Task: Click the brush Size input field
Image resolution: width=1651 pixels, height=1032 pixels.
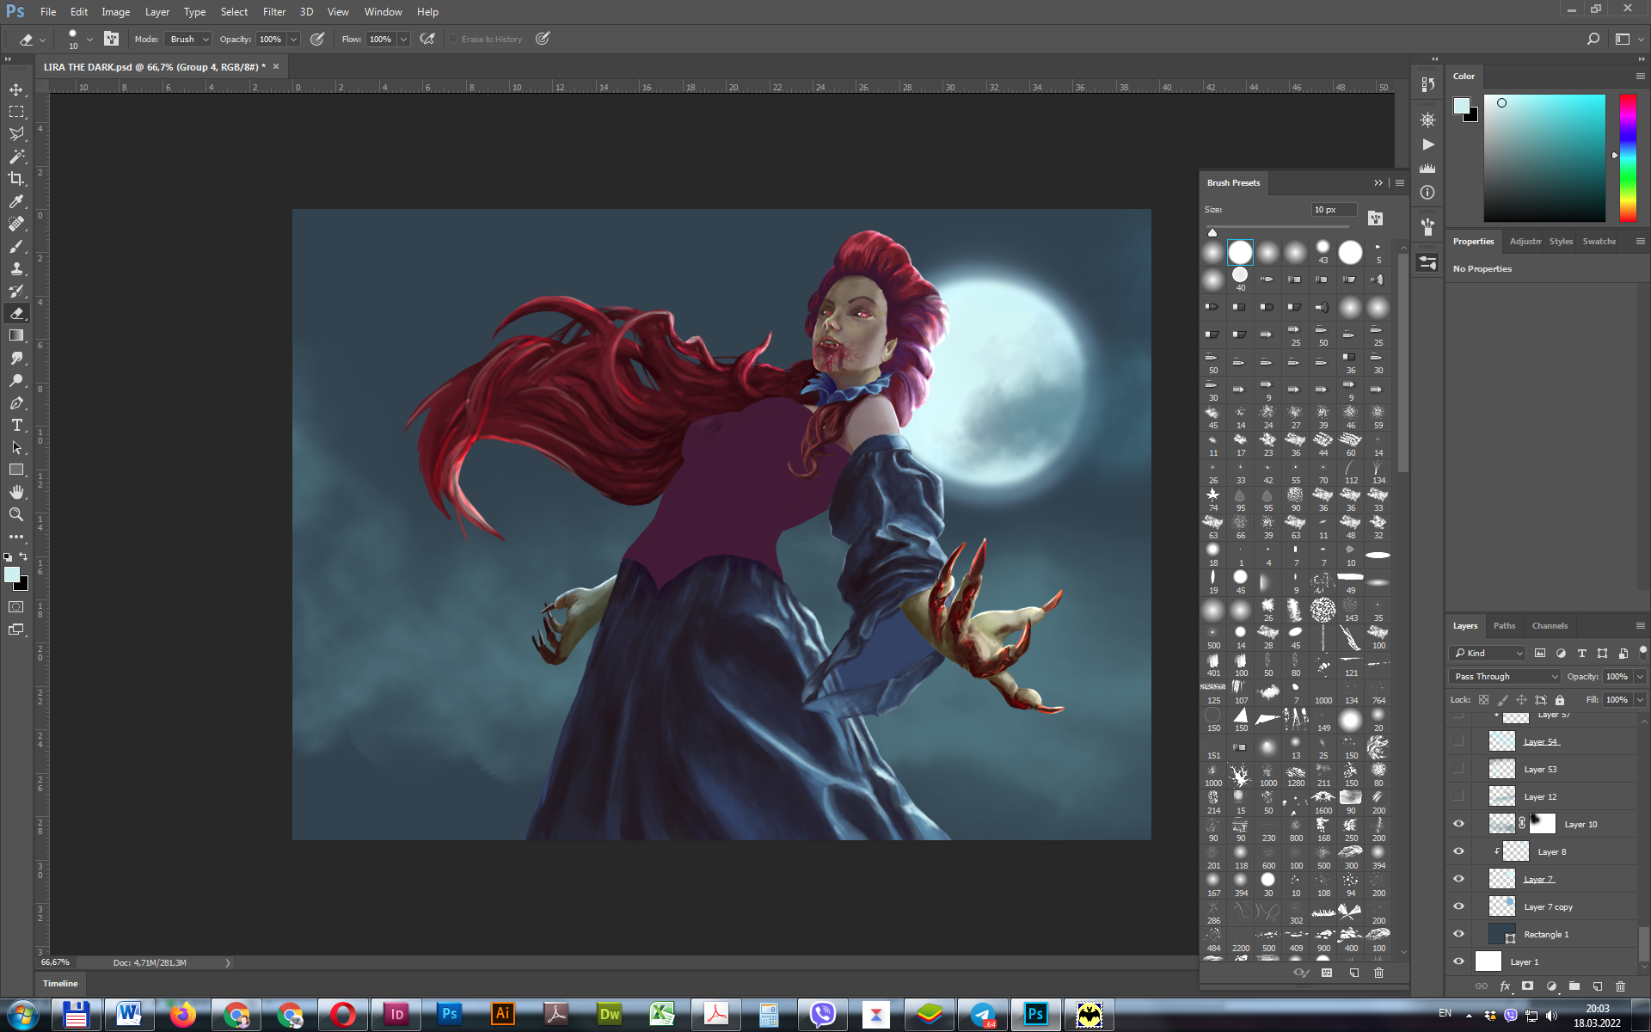Action: point(1333,210)
